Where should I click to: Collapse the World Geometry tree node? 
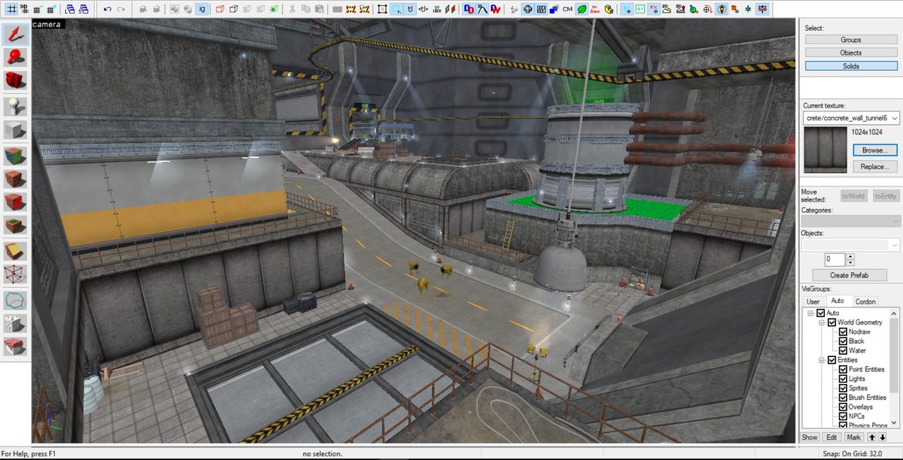pos(822,322)
